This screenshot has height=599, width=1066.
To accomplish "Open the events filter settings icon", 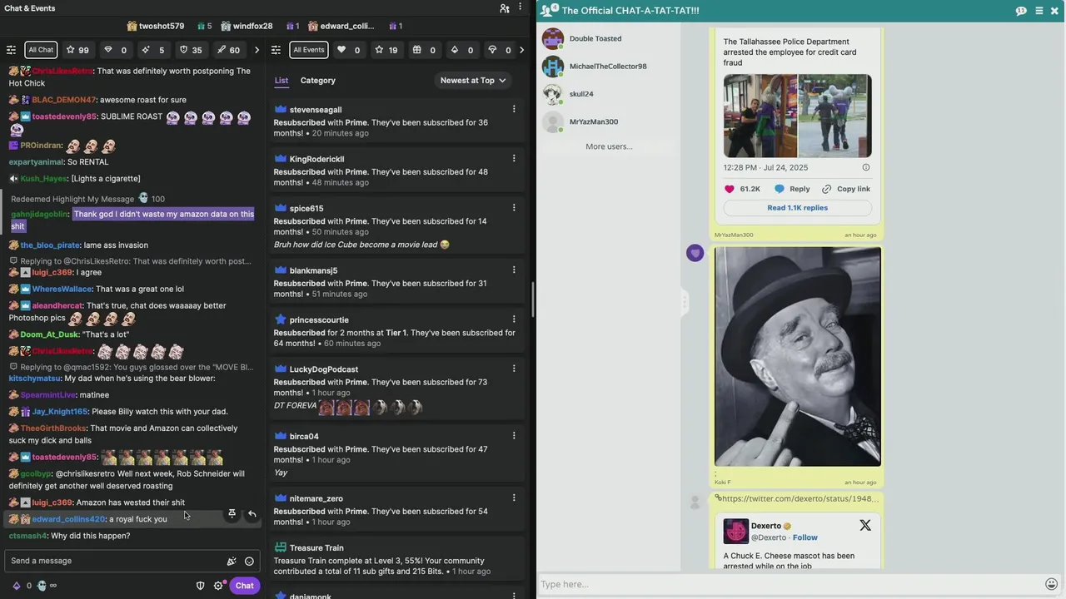I will [x=276, y=50].
